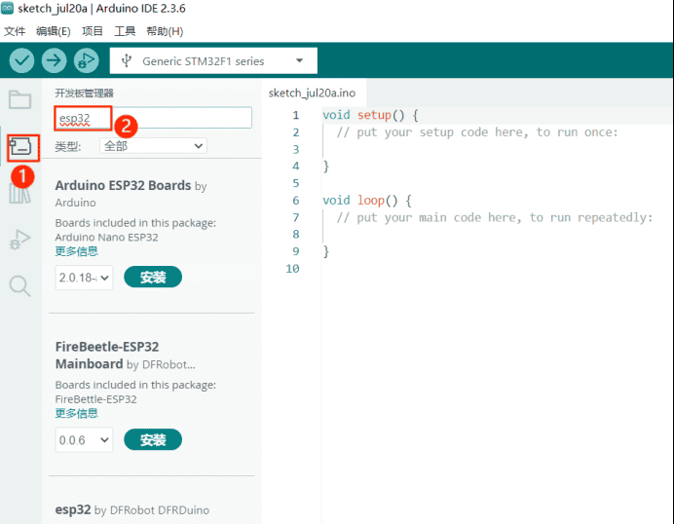Install Arduino ESP32 Boards with 安装 button
The height and width of the screenshot is (524, 674).
153,278
